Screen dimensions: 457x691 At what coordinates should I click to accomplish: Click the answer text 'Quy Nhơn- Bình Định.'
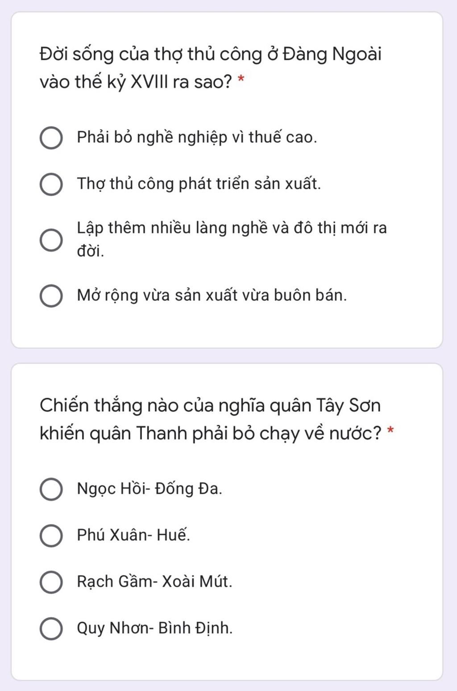point(155,628)
